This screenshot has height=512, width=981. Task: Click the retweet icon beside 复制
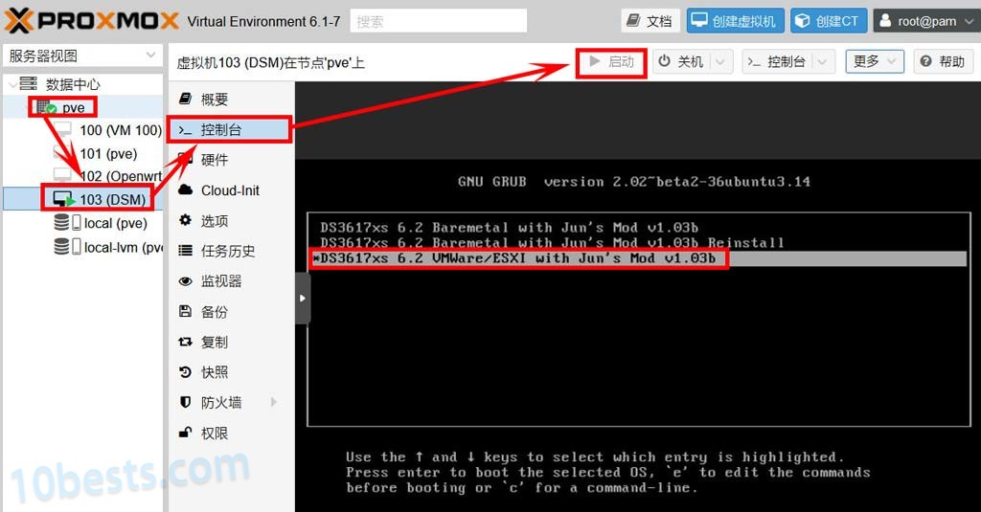coord(186,343)
